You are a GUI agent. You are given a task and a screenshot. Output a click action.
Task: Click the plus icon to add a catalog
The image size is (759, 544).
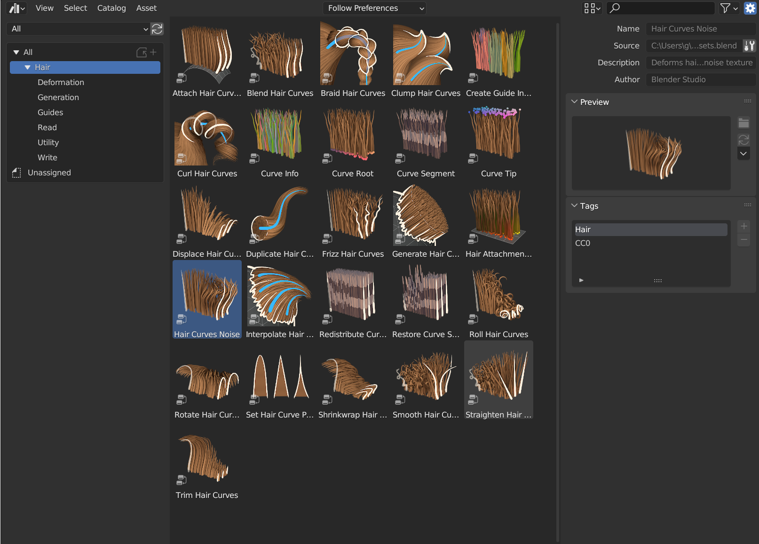(153, 52)
